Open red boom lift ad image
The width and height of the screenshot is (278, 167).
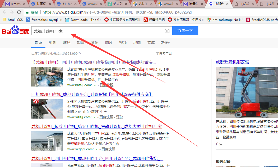pyautogui.click(x=247, y=92)
